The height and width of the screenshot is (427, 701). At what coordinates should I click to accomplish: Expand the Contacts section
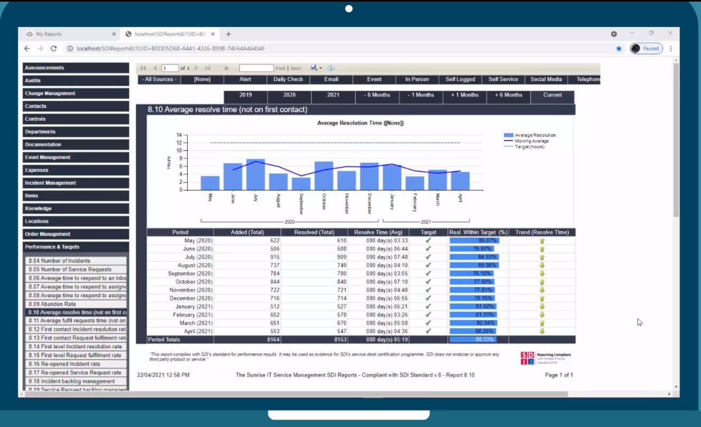tap(76, 106)
